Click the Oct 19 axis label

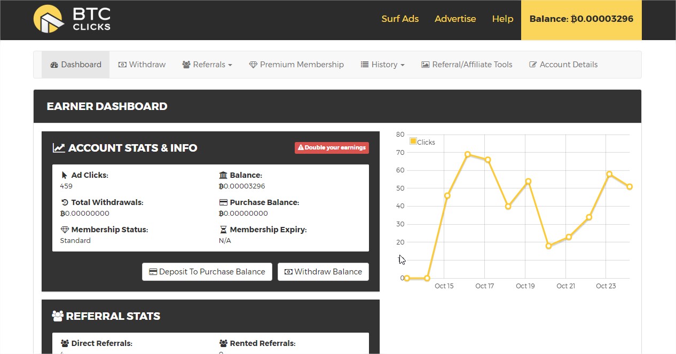525,286
